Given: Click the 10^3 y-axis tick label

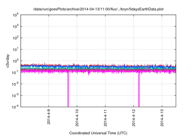Looking at the screenshot, I should tap(15, 26).
